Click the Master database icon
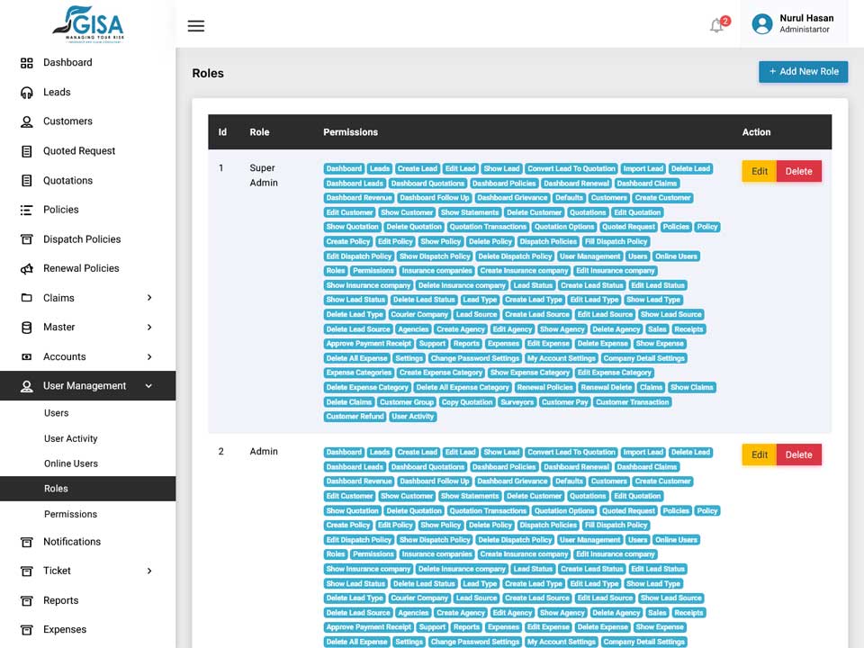864x648 pixels. pos(26,328)
